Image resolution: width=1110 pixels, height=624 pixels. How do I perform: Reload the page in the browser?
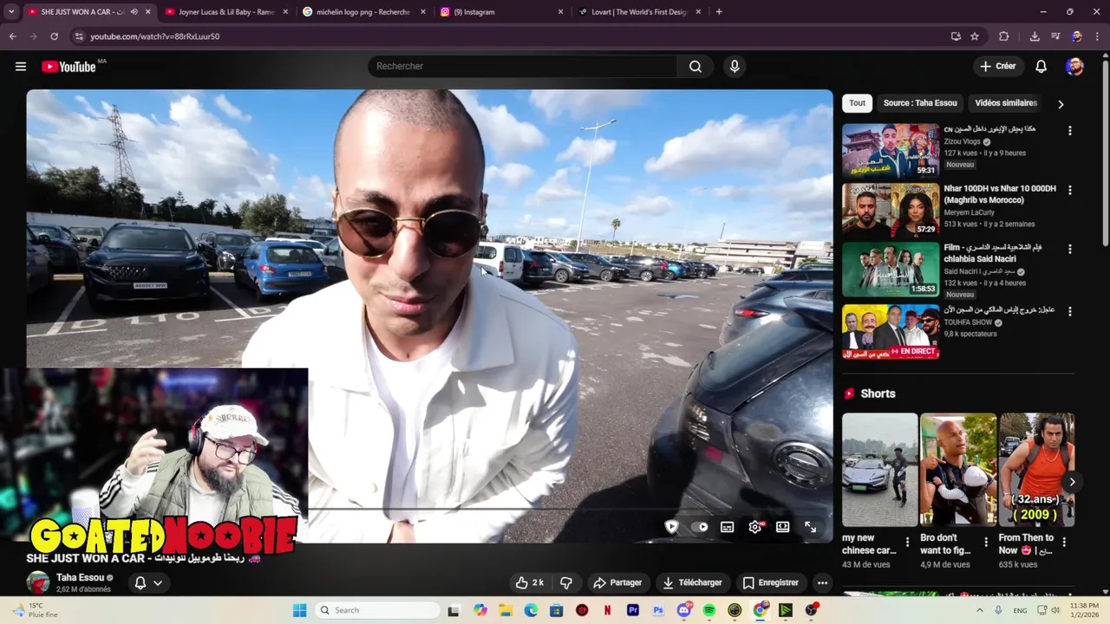pos(54,36)
